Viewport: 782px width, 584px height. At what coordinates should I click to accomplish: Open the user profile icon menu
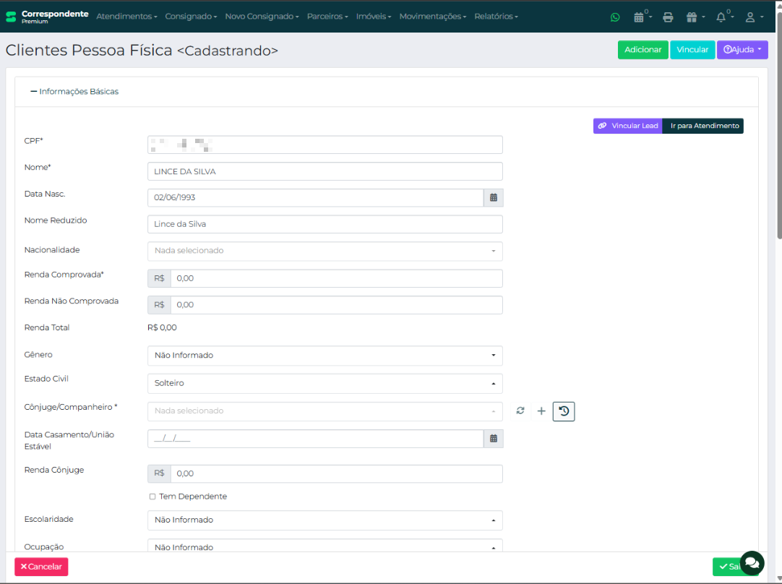(752, 17)
